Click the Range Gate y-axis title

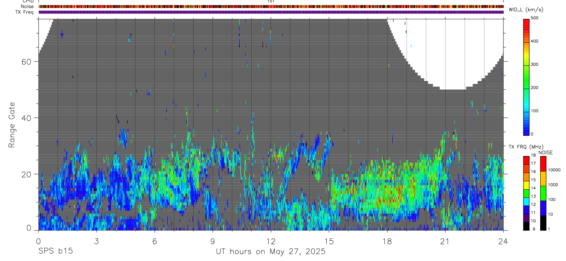(x=11, y=124)
